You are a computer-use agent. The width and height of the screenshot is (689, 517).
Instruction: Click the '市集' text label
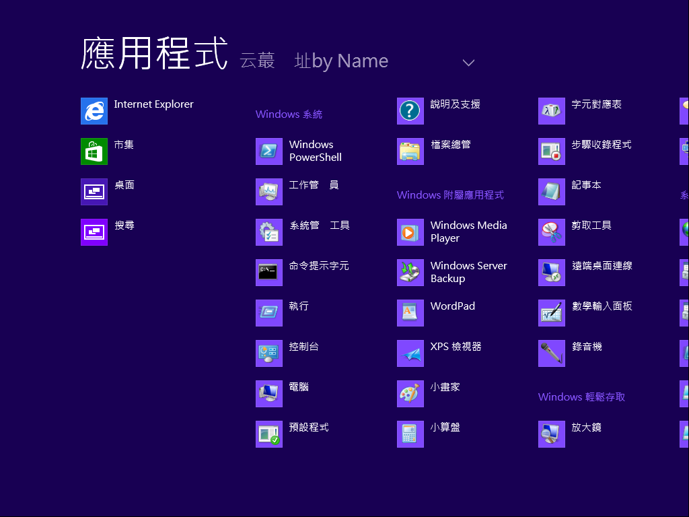pos(124,145)
